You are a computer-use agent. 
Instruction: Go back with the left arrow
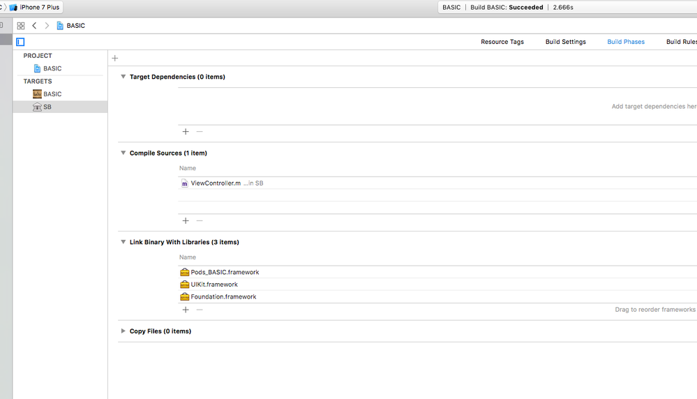coord(34,26)
